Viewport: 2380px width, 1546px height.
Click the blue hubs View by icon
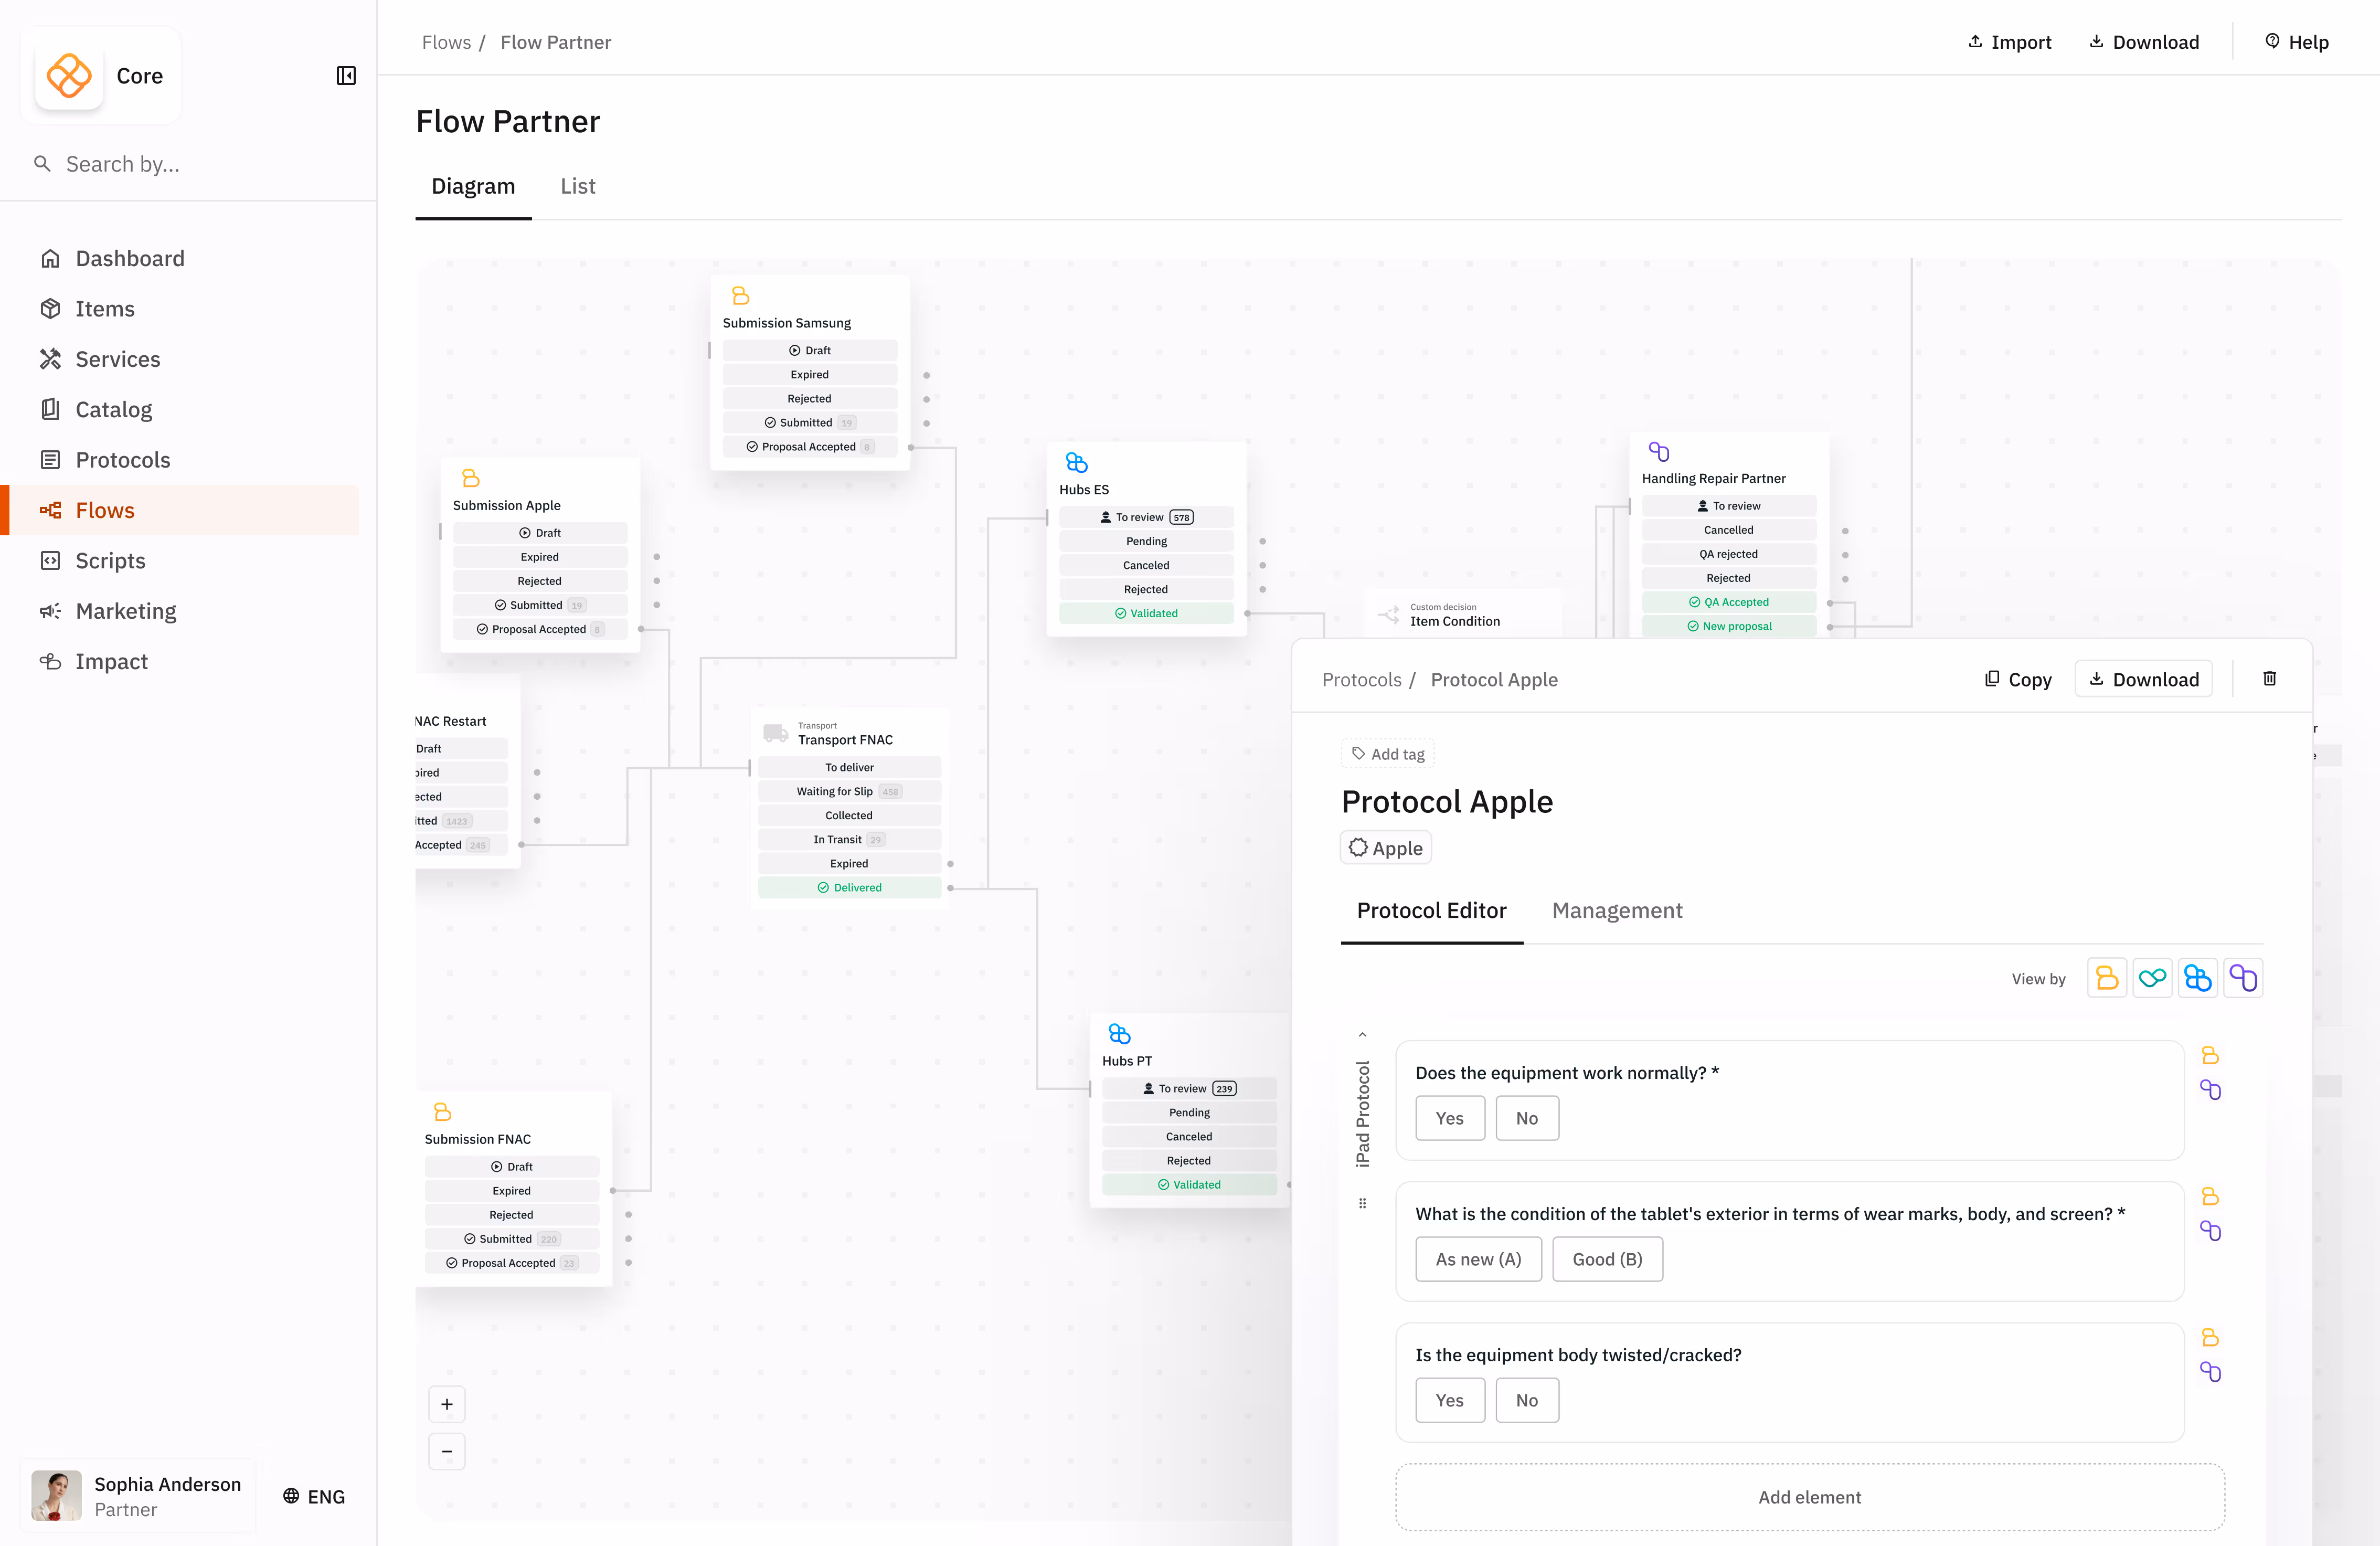coord(2197,978)
